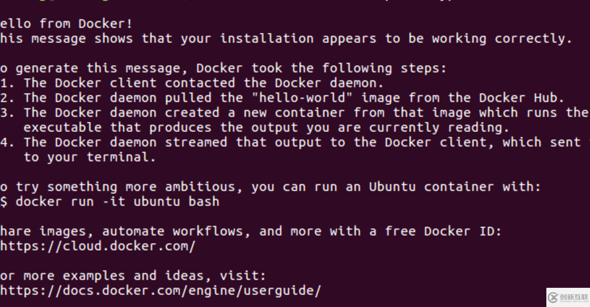Click the "$" shell prompt symbol
The width and height of the screenshot is (590, 307).
coord(4,202)
